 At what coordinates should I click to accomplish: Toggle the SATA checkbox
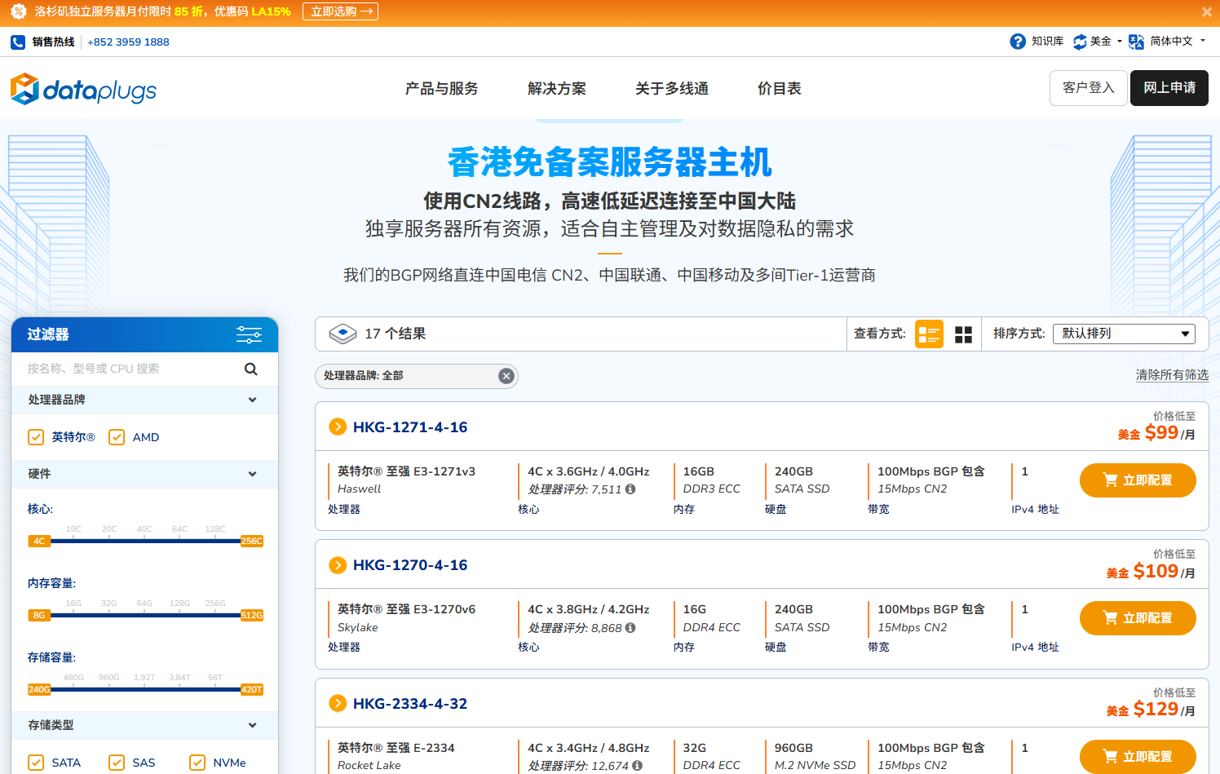pyautogui.click(x=36, y=763)
